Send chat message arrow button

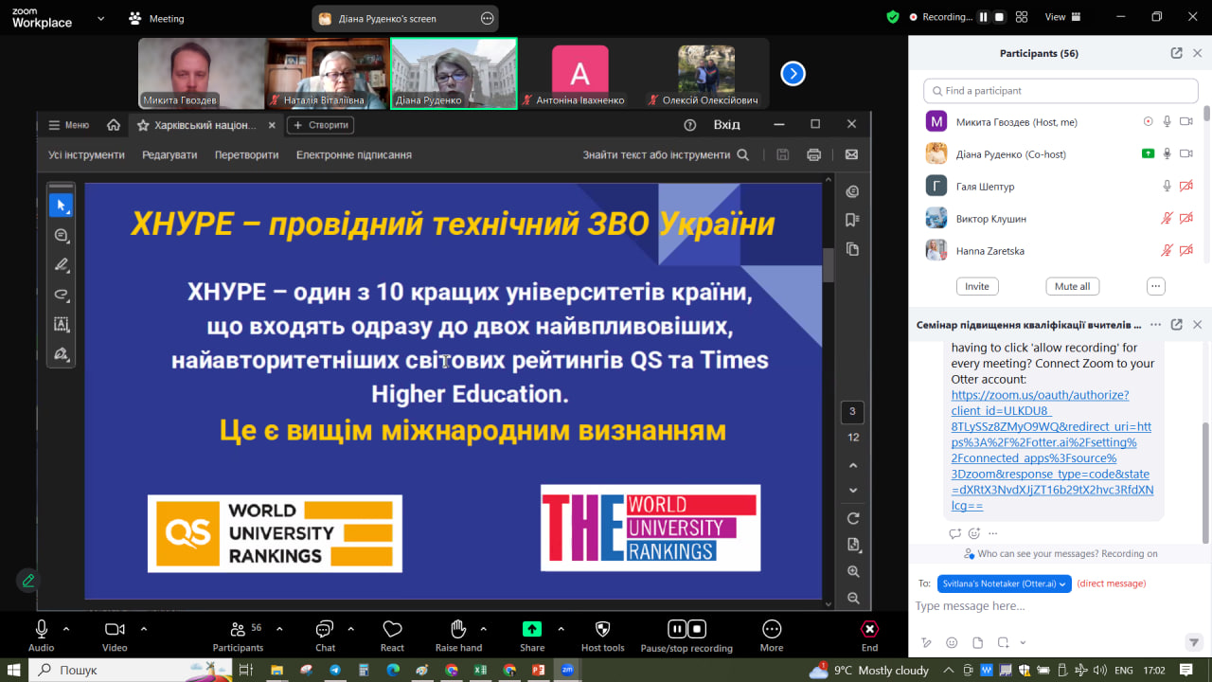[1194, 642]
